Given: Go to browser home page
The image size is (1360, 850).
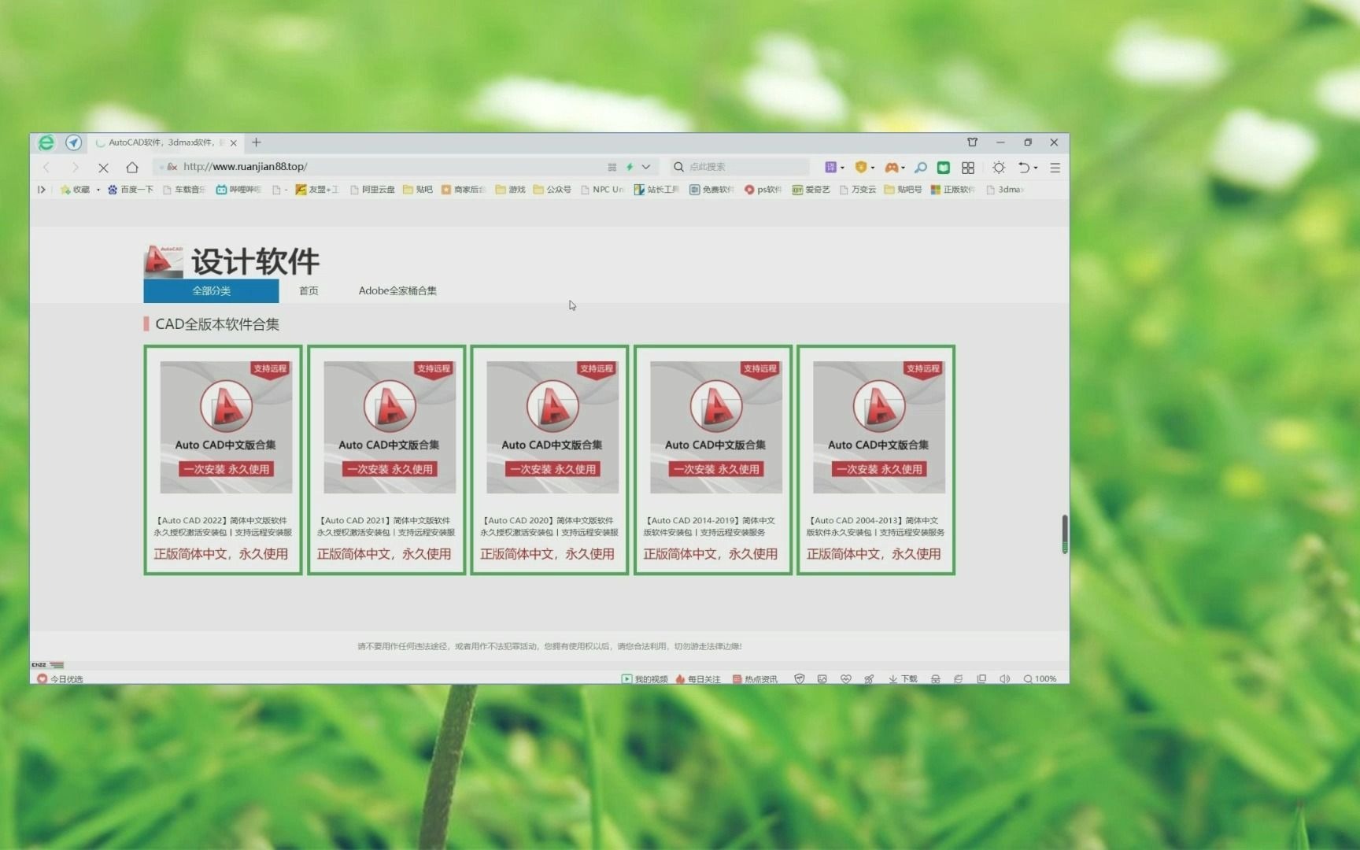Looking at the screenshot, I should 132,167.
